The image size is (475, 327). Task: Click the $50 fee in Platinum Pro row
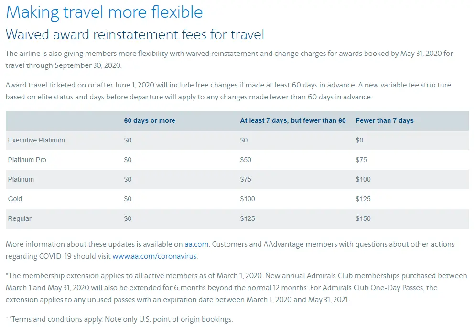tap(245, 160)
